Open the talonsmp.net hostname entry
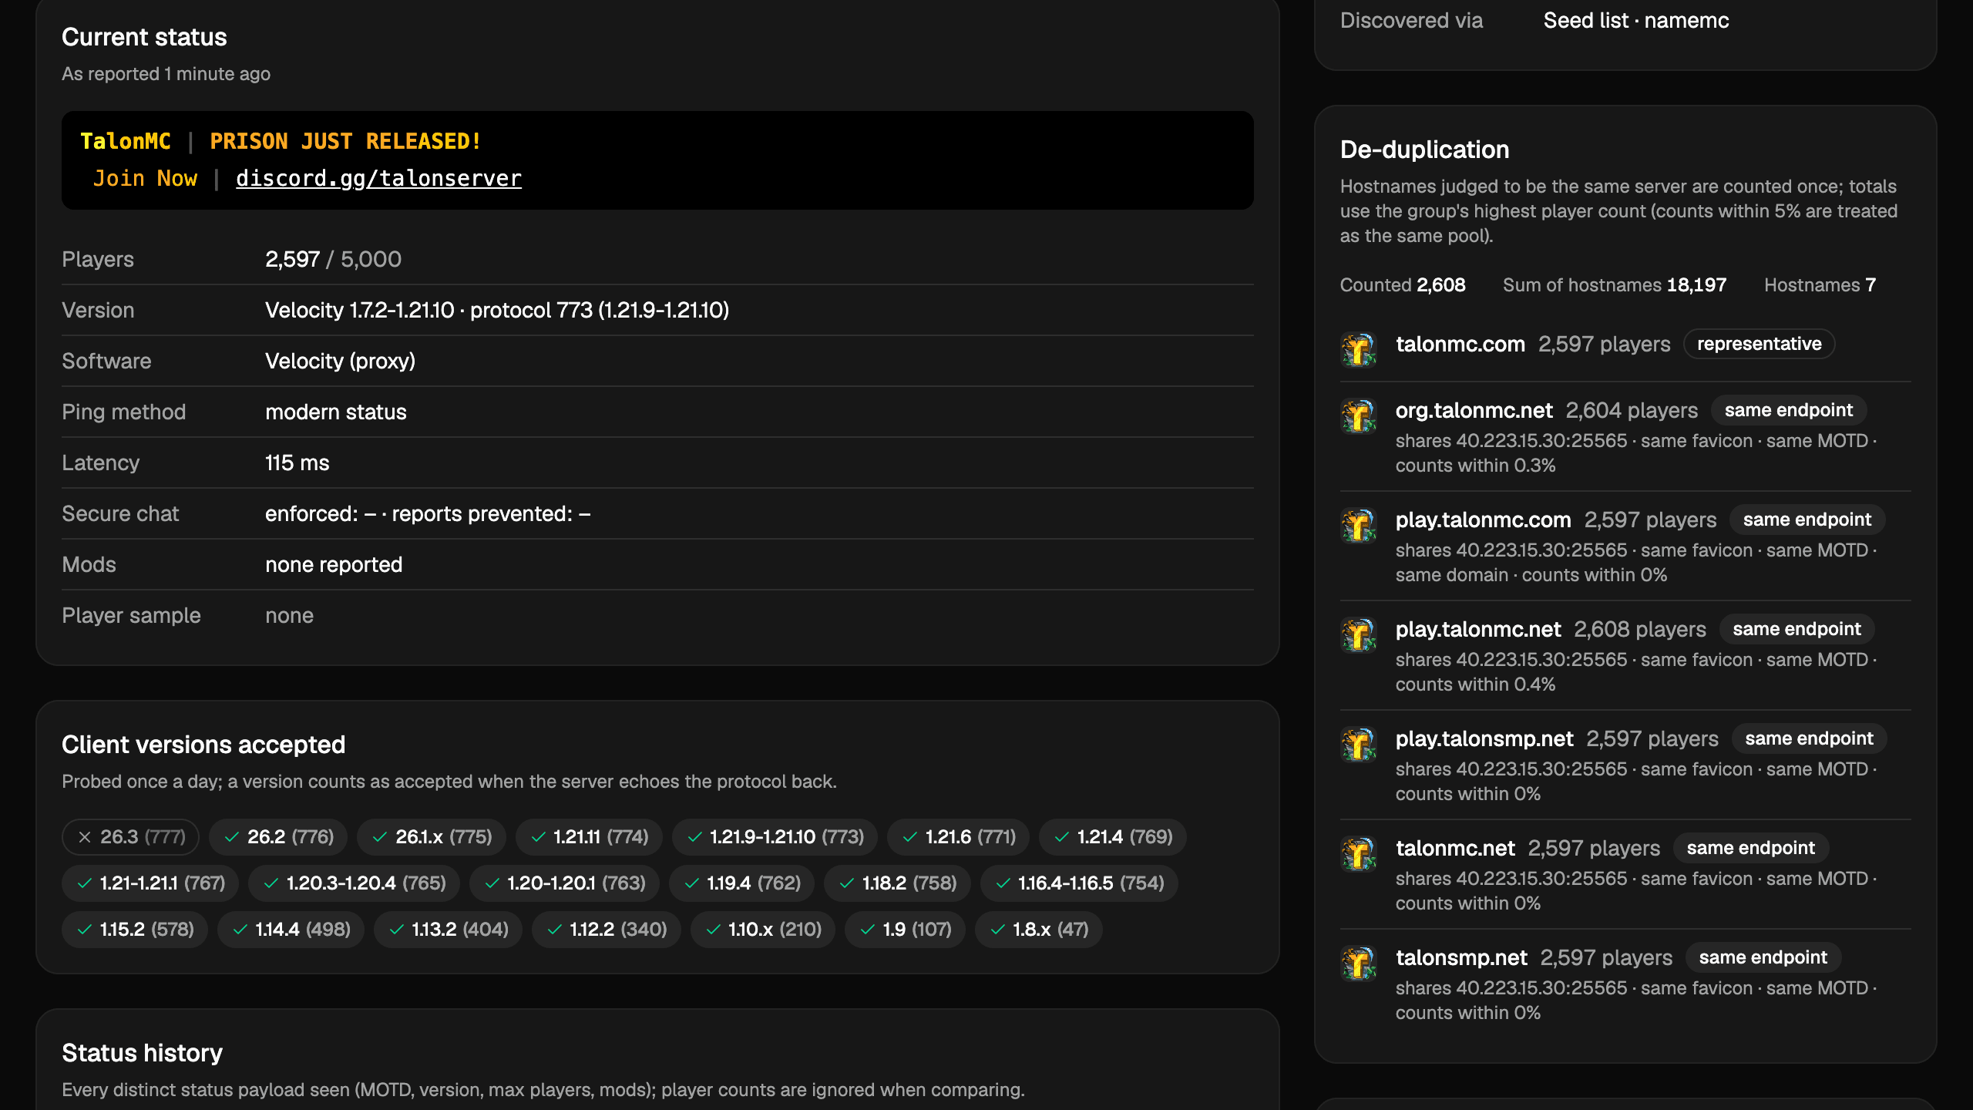This screenshot has width=1973, height=1110. pyautogui.click(x=1461, y=957)
